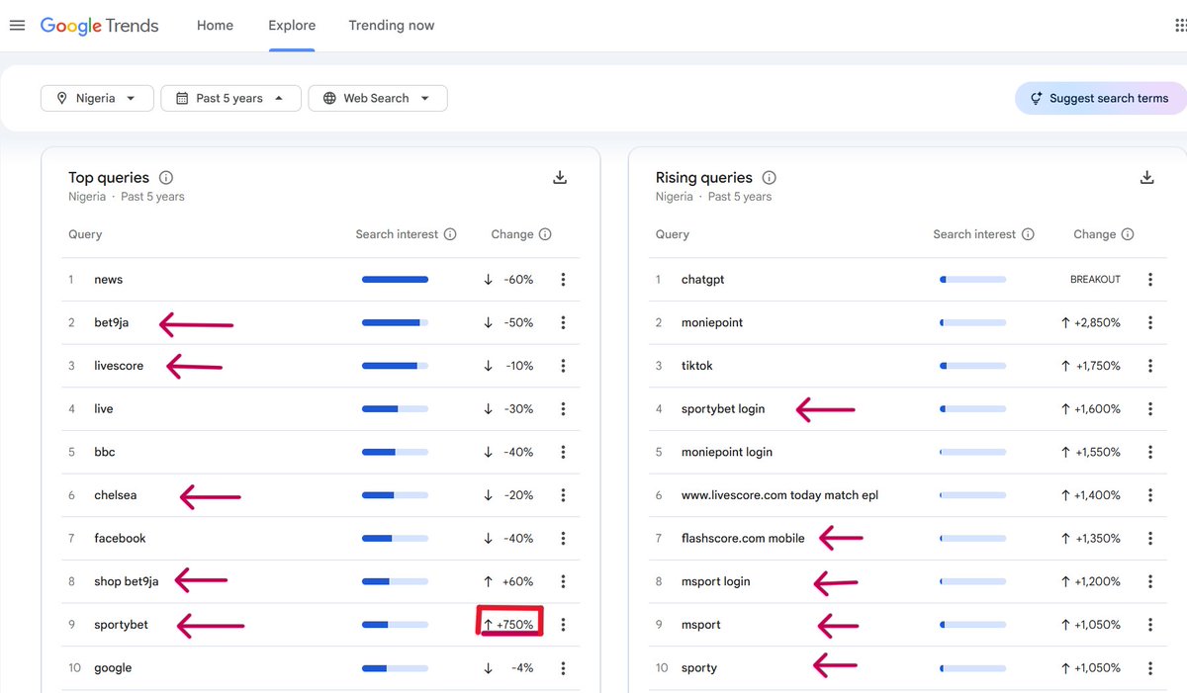Open more options for flashscore.com mobile row
The image size is (1187, 693).
1150,539
